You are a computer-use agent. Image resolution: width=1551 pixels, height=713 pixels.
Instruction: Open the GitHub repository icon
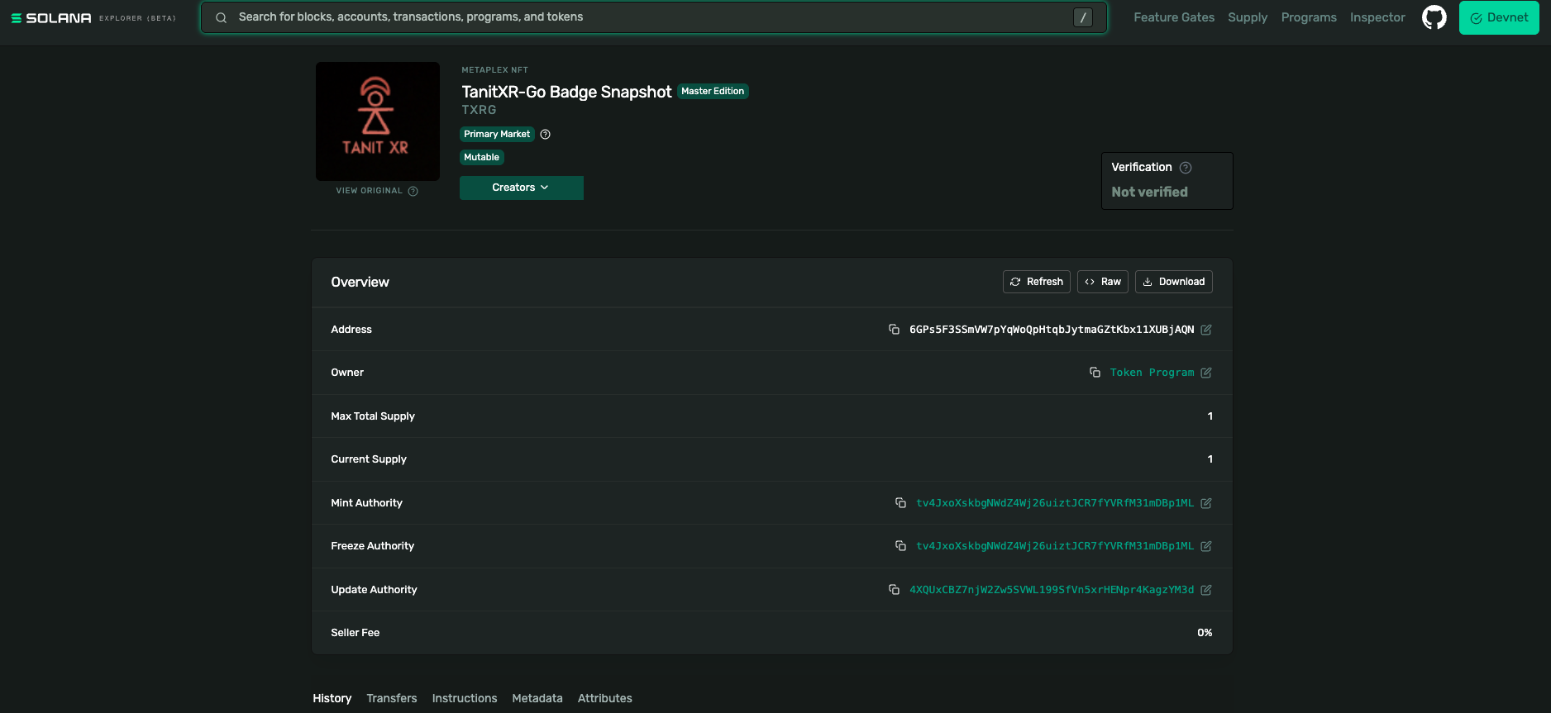pos(1434,17)
